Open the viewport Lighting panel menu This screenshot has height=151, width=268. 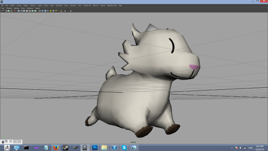tap(16, 8)
